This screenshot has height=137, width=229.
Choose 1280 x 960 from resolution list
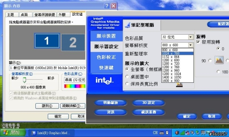(177, 70)
